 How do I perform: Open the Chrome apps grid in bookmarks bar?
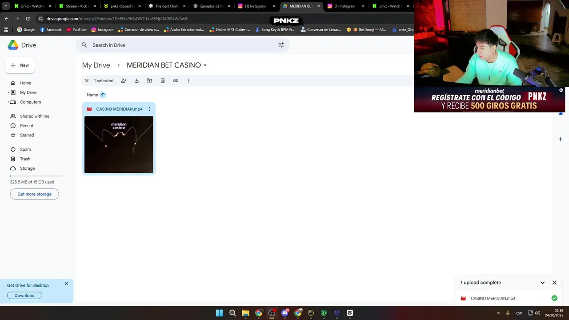[x=6, y=30]
